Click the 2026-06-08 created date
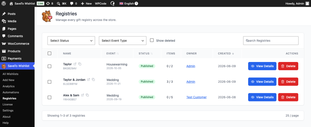 pyautogui.click(x=227, y=97)
